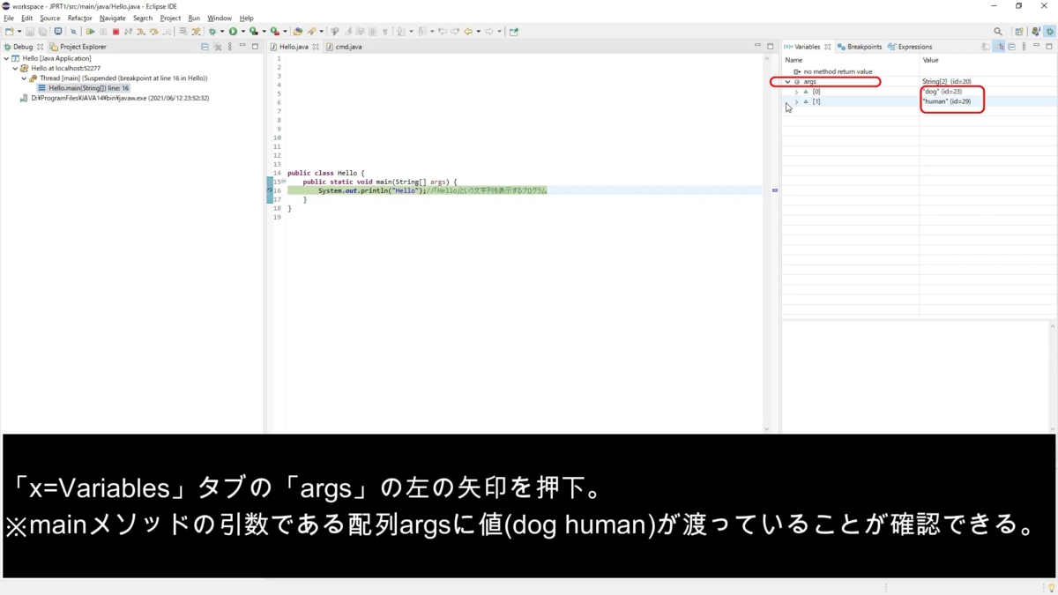Screen dimensions: 1058x595
Task: Resume the suspended debug session
Action: (90, 32)
